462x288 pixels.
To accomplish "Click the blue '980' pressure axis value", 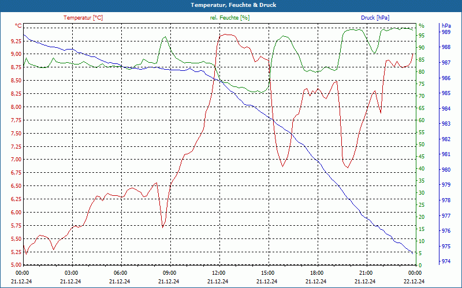I will 446,170.
